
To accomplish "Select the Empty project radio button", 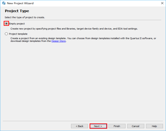I will click(6, 23).
